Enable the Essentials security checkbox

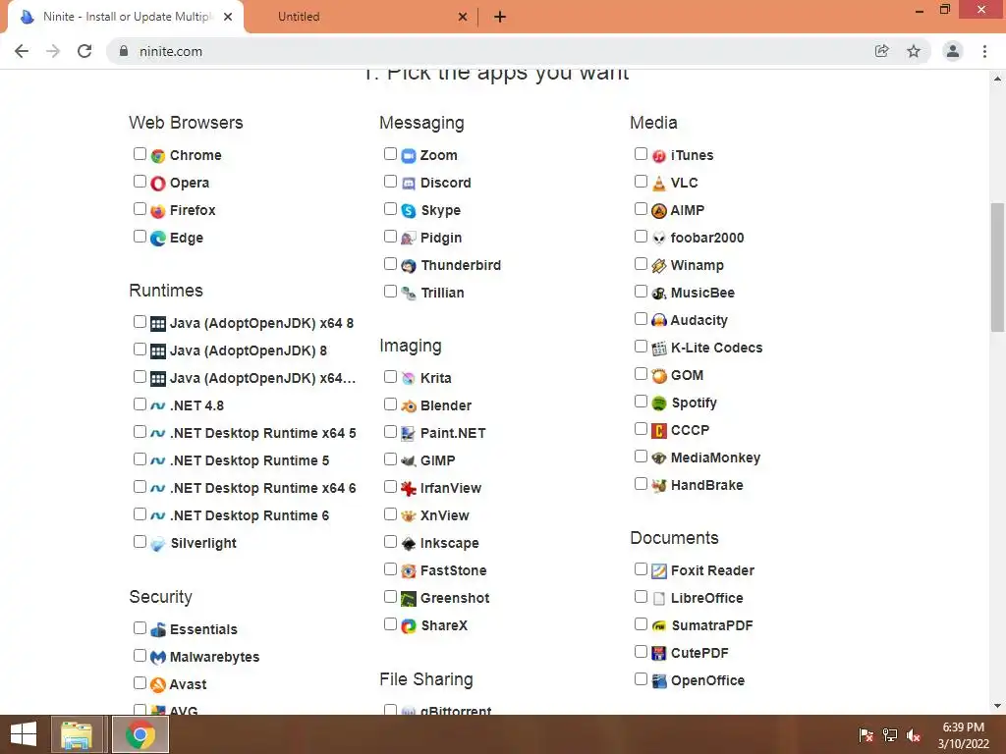click(x=140, y=627)
